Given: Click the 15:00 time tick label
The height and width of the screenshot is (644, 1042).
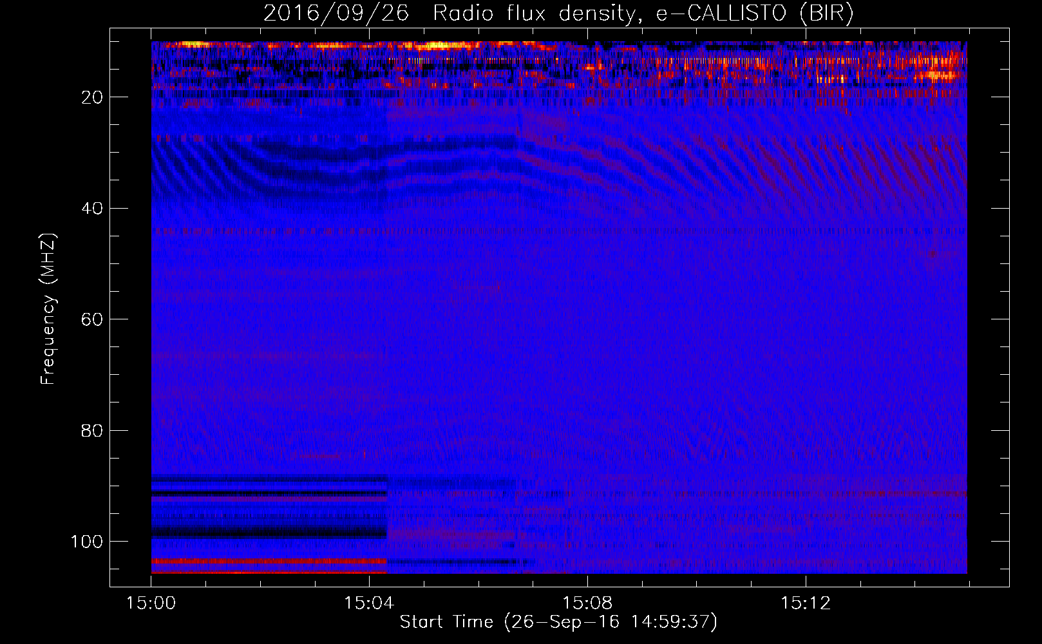Looking at the screenshot, I should tap(151, 603).
